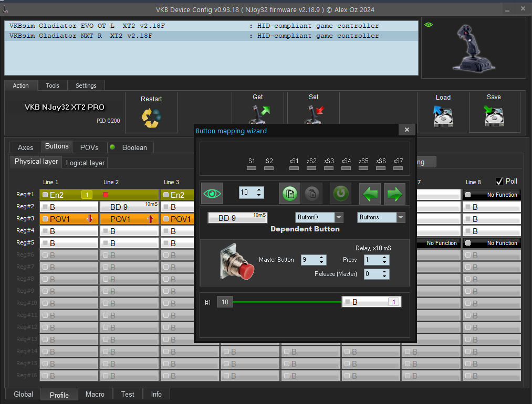Click the red pushbutton image in the wizard
This screenshot has height=404, width=532.
tap(237, 262)
